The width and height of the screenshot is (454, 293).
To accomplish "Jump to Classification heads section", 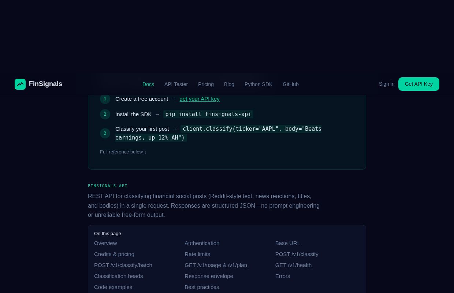I will (x=119, y=276).
